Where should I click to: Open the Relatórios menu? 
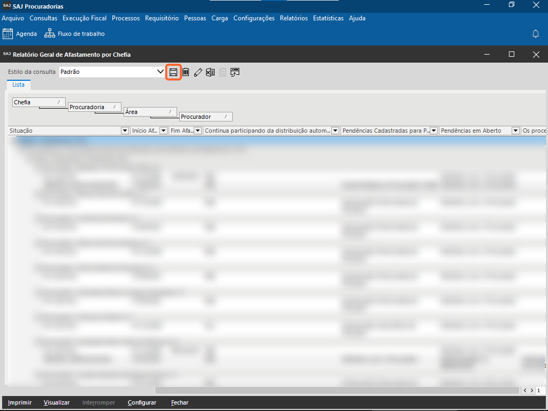tap(293, 18)
